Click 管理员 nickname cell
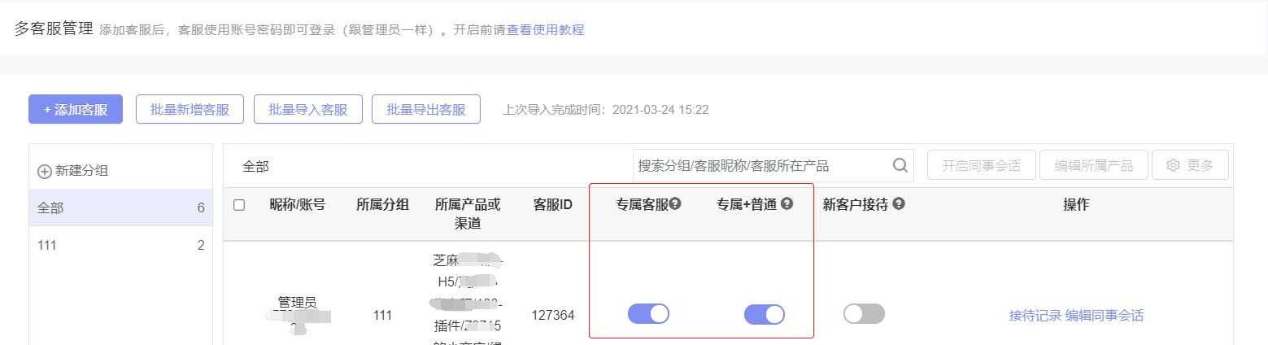The image size is (1268, 345). click(297, 303)
